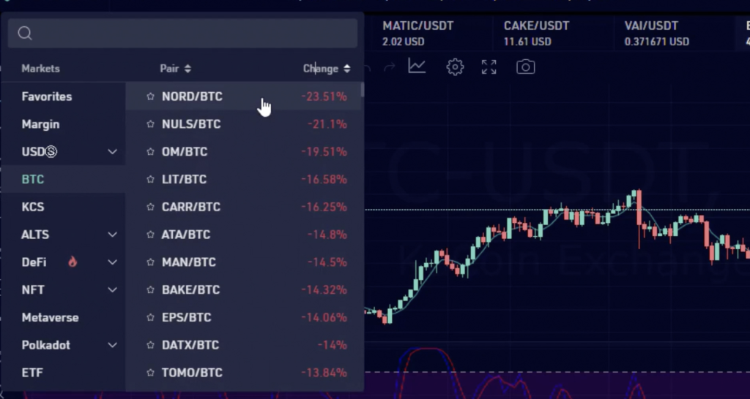The width and height of the screenshot is (750, 399).
Task: Favorite MAN/BTC with its star
Action: pos(150,262)
